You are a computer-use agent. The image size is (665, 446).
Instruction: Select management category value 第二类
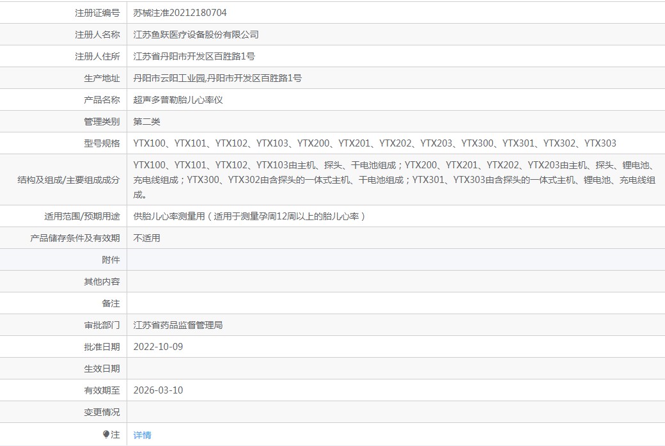point(146,122)
